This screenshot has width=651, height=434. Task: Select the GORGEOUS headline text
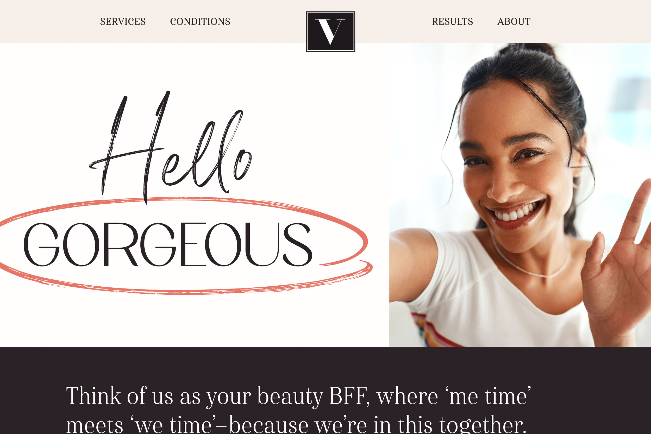point(168,244)
